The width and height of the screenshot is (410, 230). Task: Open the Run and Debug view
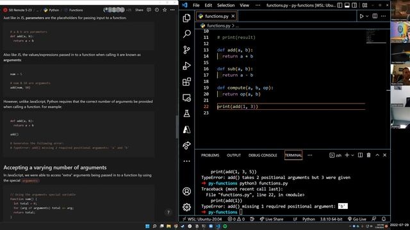point(186,66)
